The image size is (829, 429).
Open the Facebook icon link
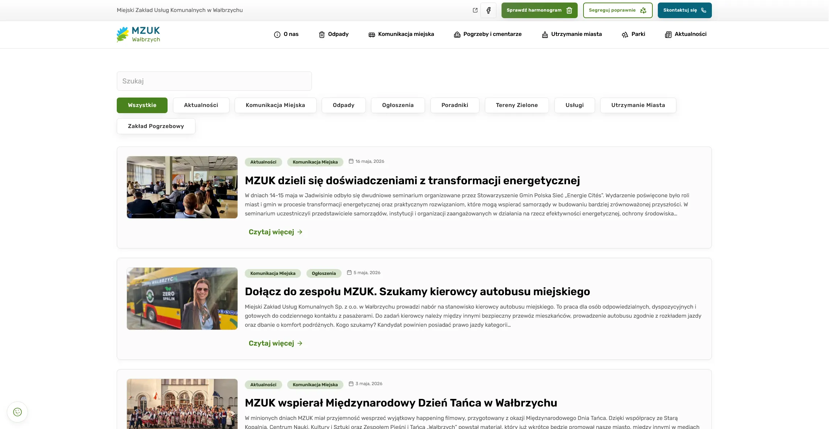488,10
